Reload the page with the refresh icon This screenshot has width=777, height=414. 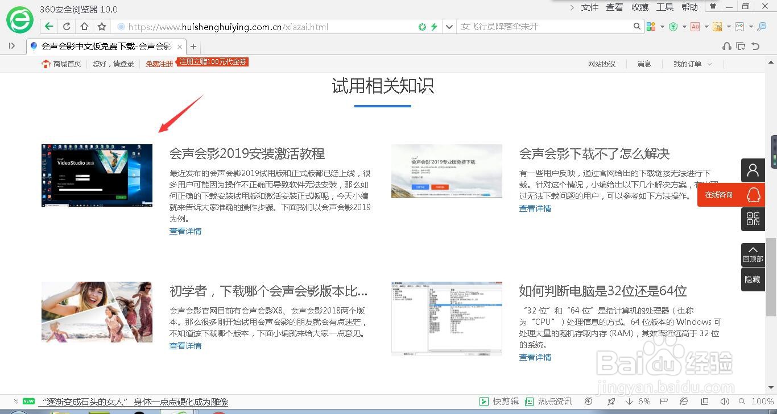(x=67, y=27)
